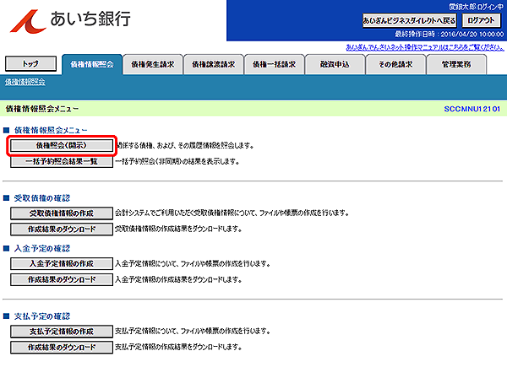Click 受取債権情報の作成 button
Image resolution: width=507 pixels, height=378 pixels.
tap(62, 213)
